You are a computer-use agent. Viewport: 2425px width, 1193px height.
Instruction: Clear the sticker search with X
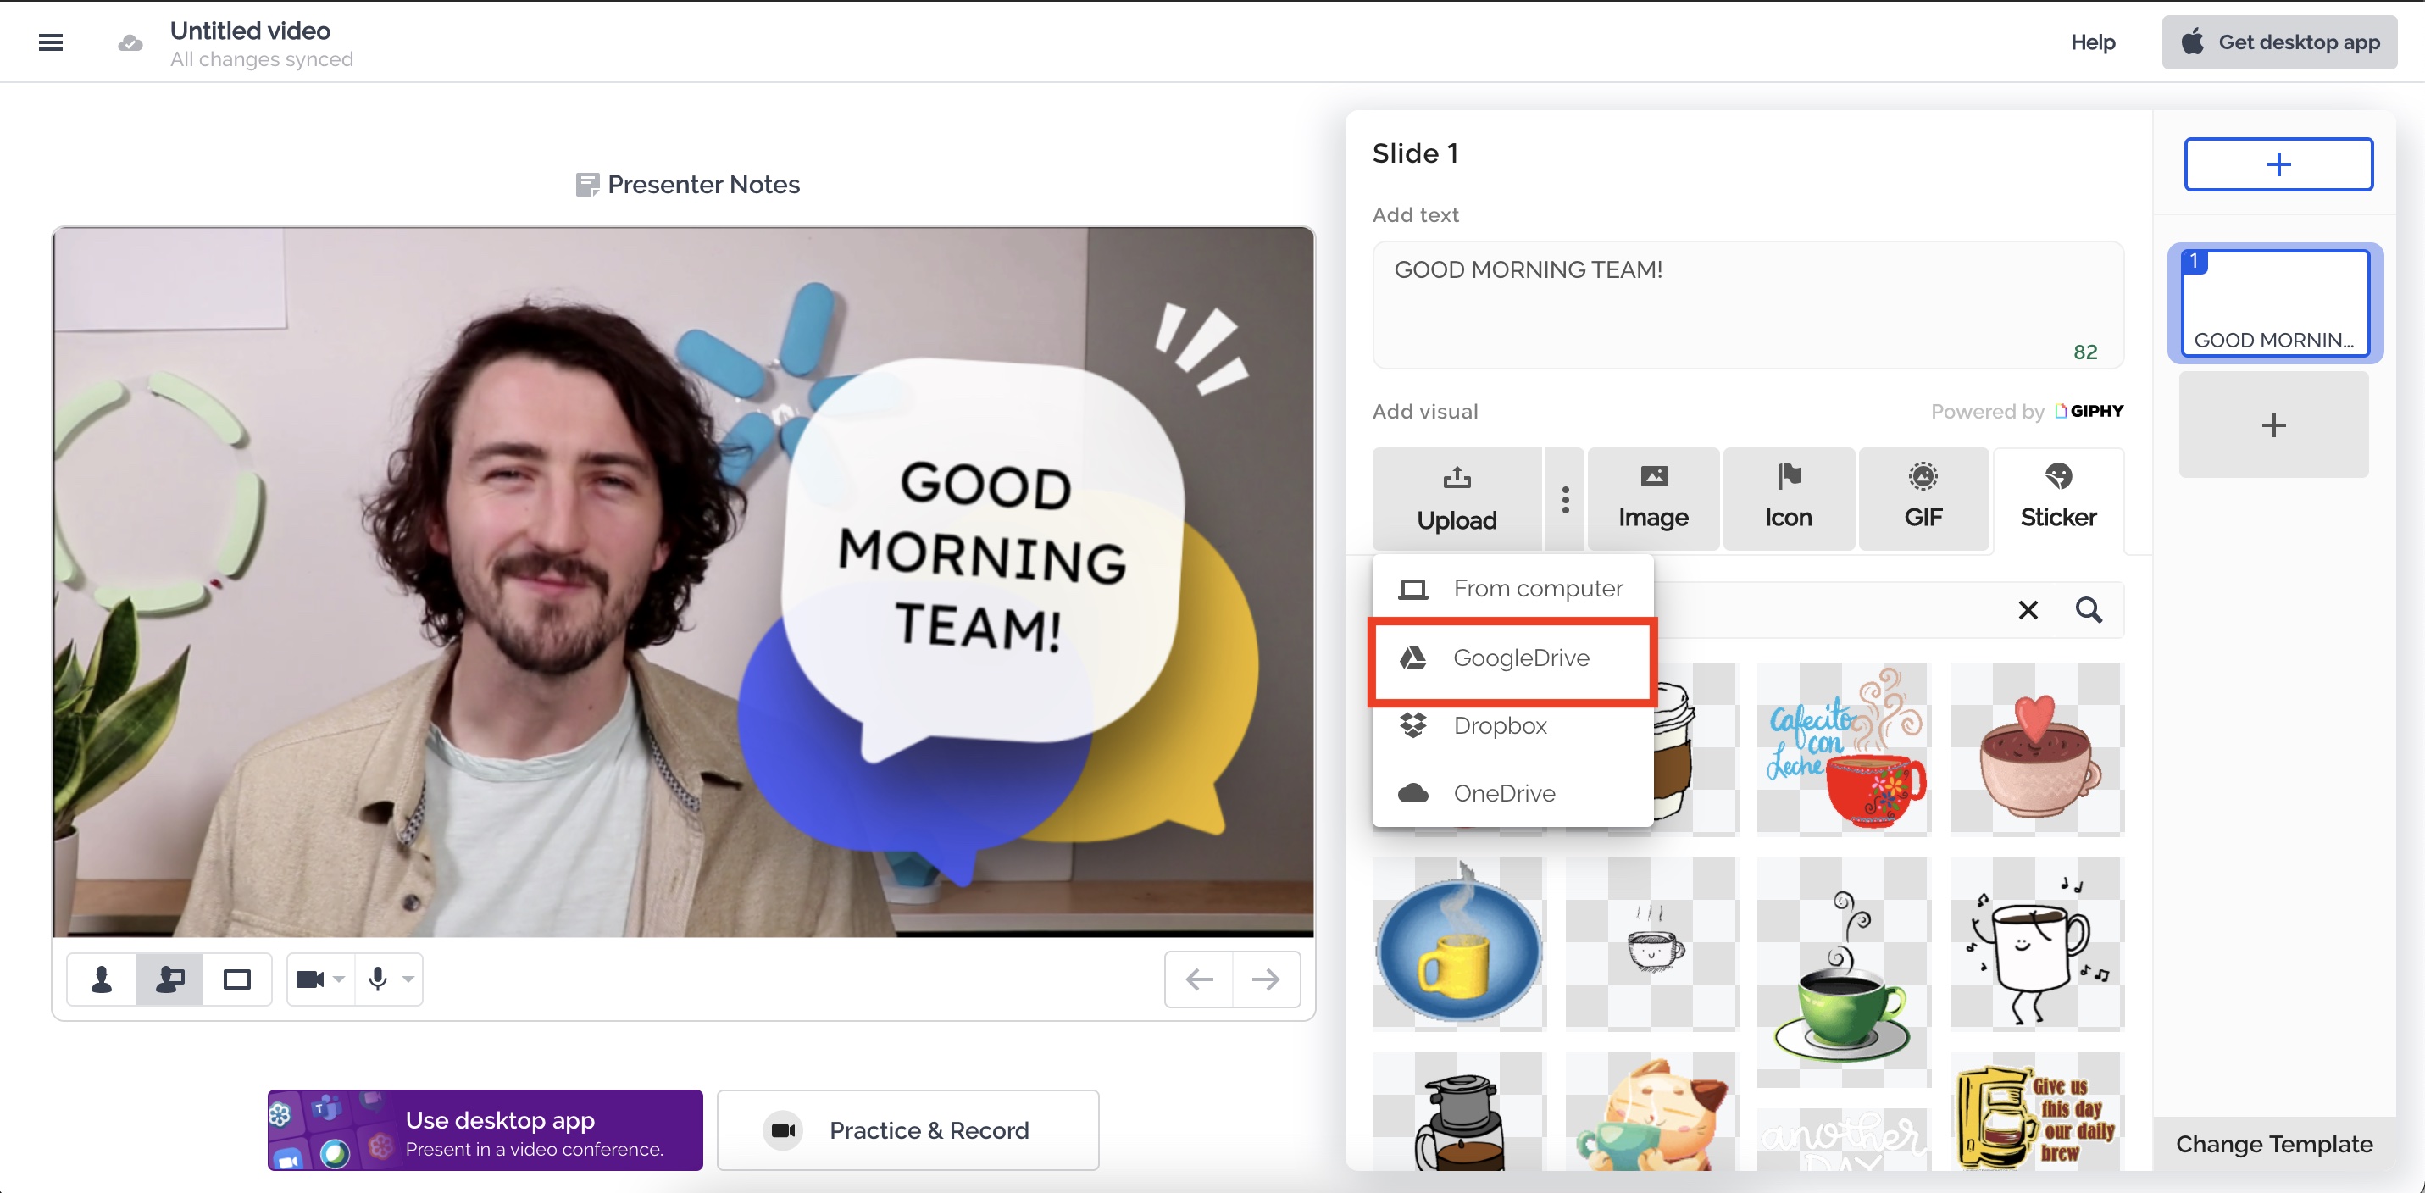click(2028, 610)
